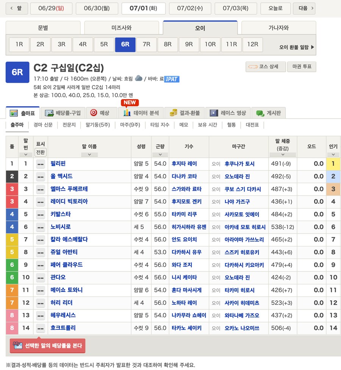Select the 06/30(월) date tab
341x370 pixels.
97,8
